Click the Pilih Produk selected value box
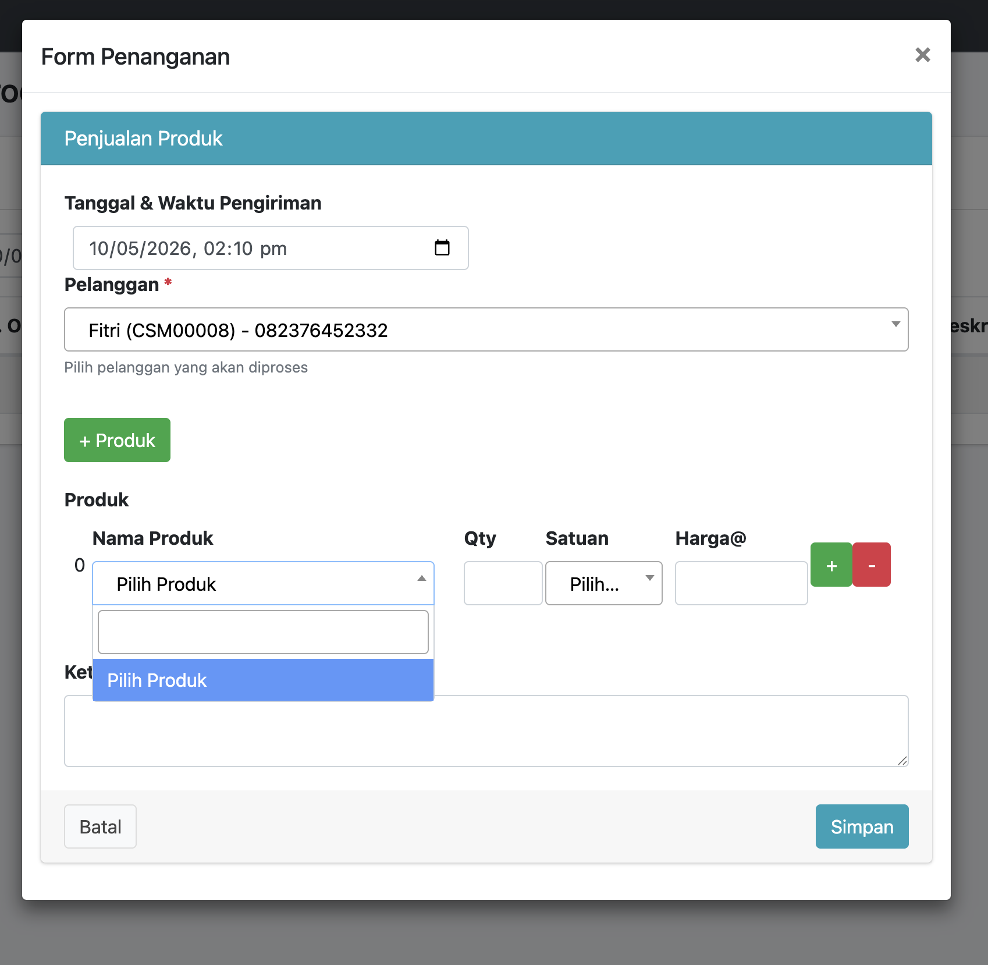 point(263,583)
